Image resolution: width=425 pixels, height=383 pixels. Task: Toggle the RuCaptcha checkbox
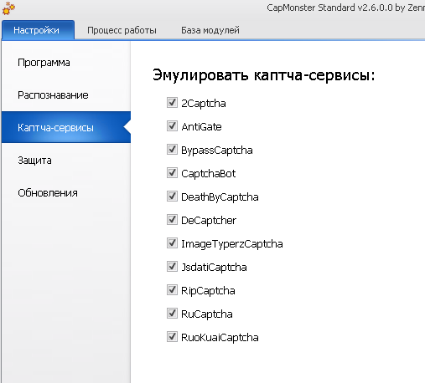click(172, 314)
